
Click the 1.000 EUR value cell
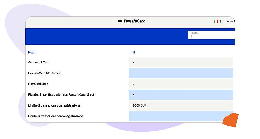tap(181, 105)
